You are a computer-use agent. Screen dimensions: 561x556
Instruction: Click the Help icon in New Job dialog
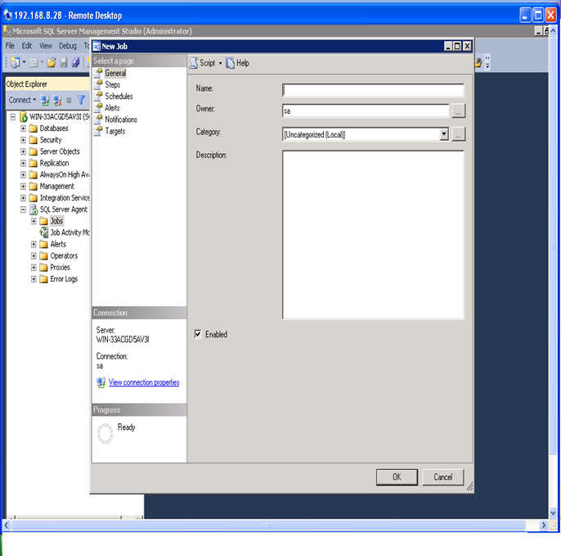click(x=230, y=63)
